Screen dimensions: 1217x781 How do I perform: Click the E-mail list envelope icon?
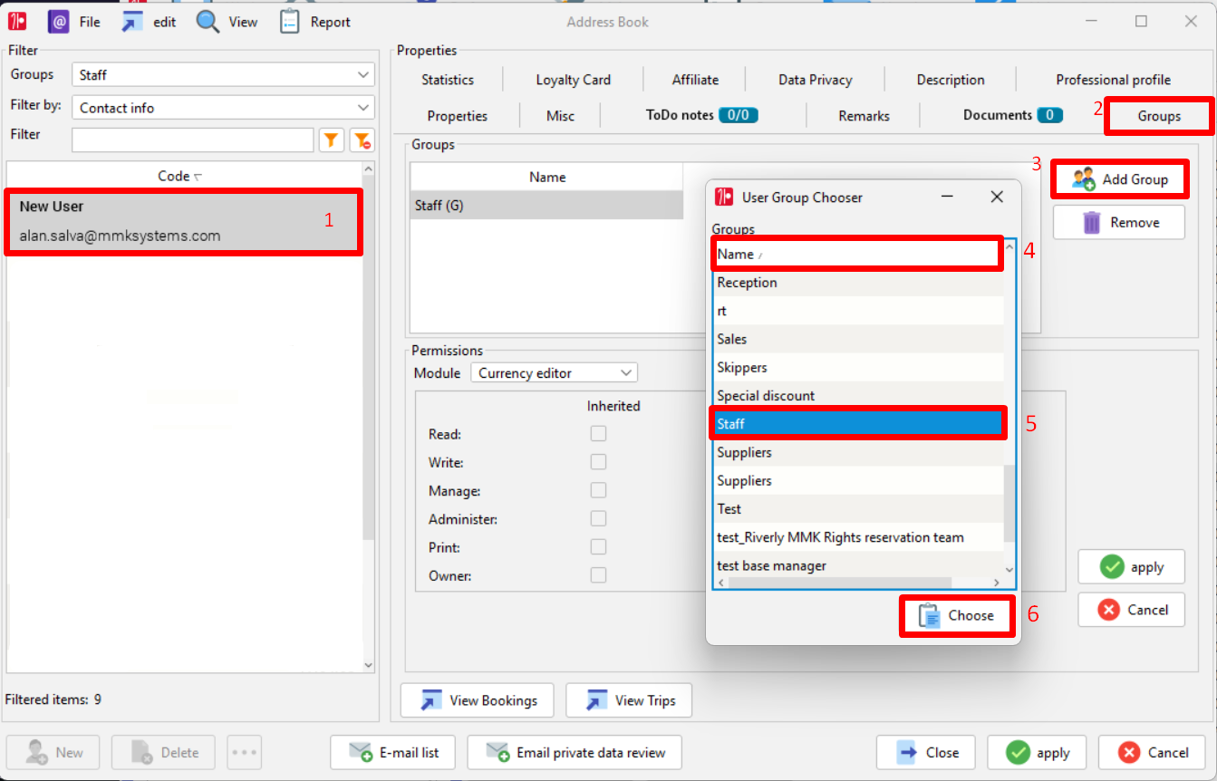click(361, 752)
